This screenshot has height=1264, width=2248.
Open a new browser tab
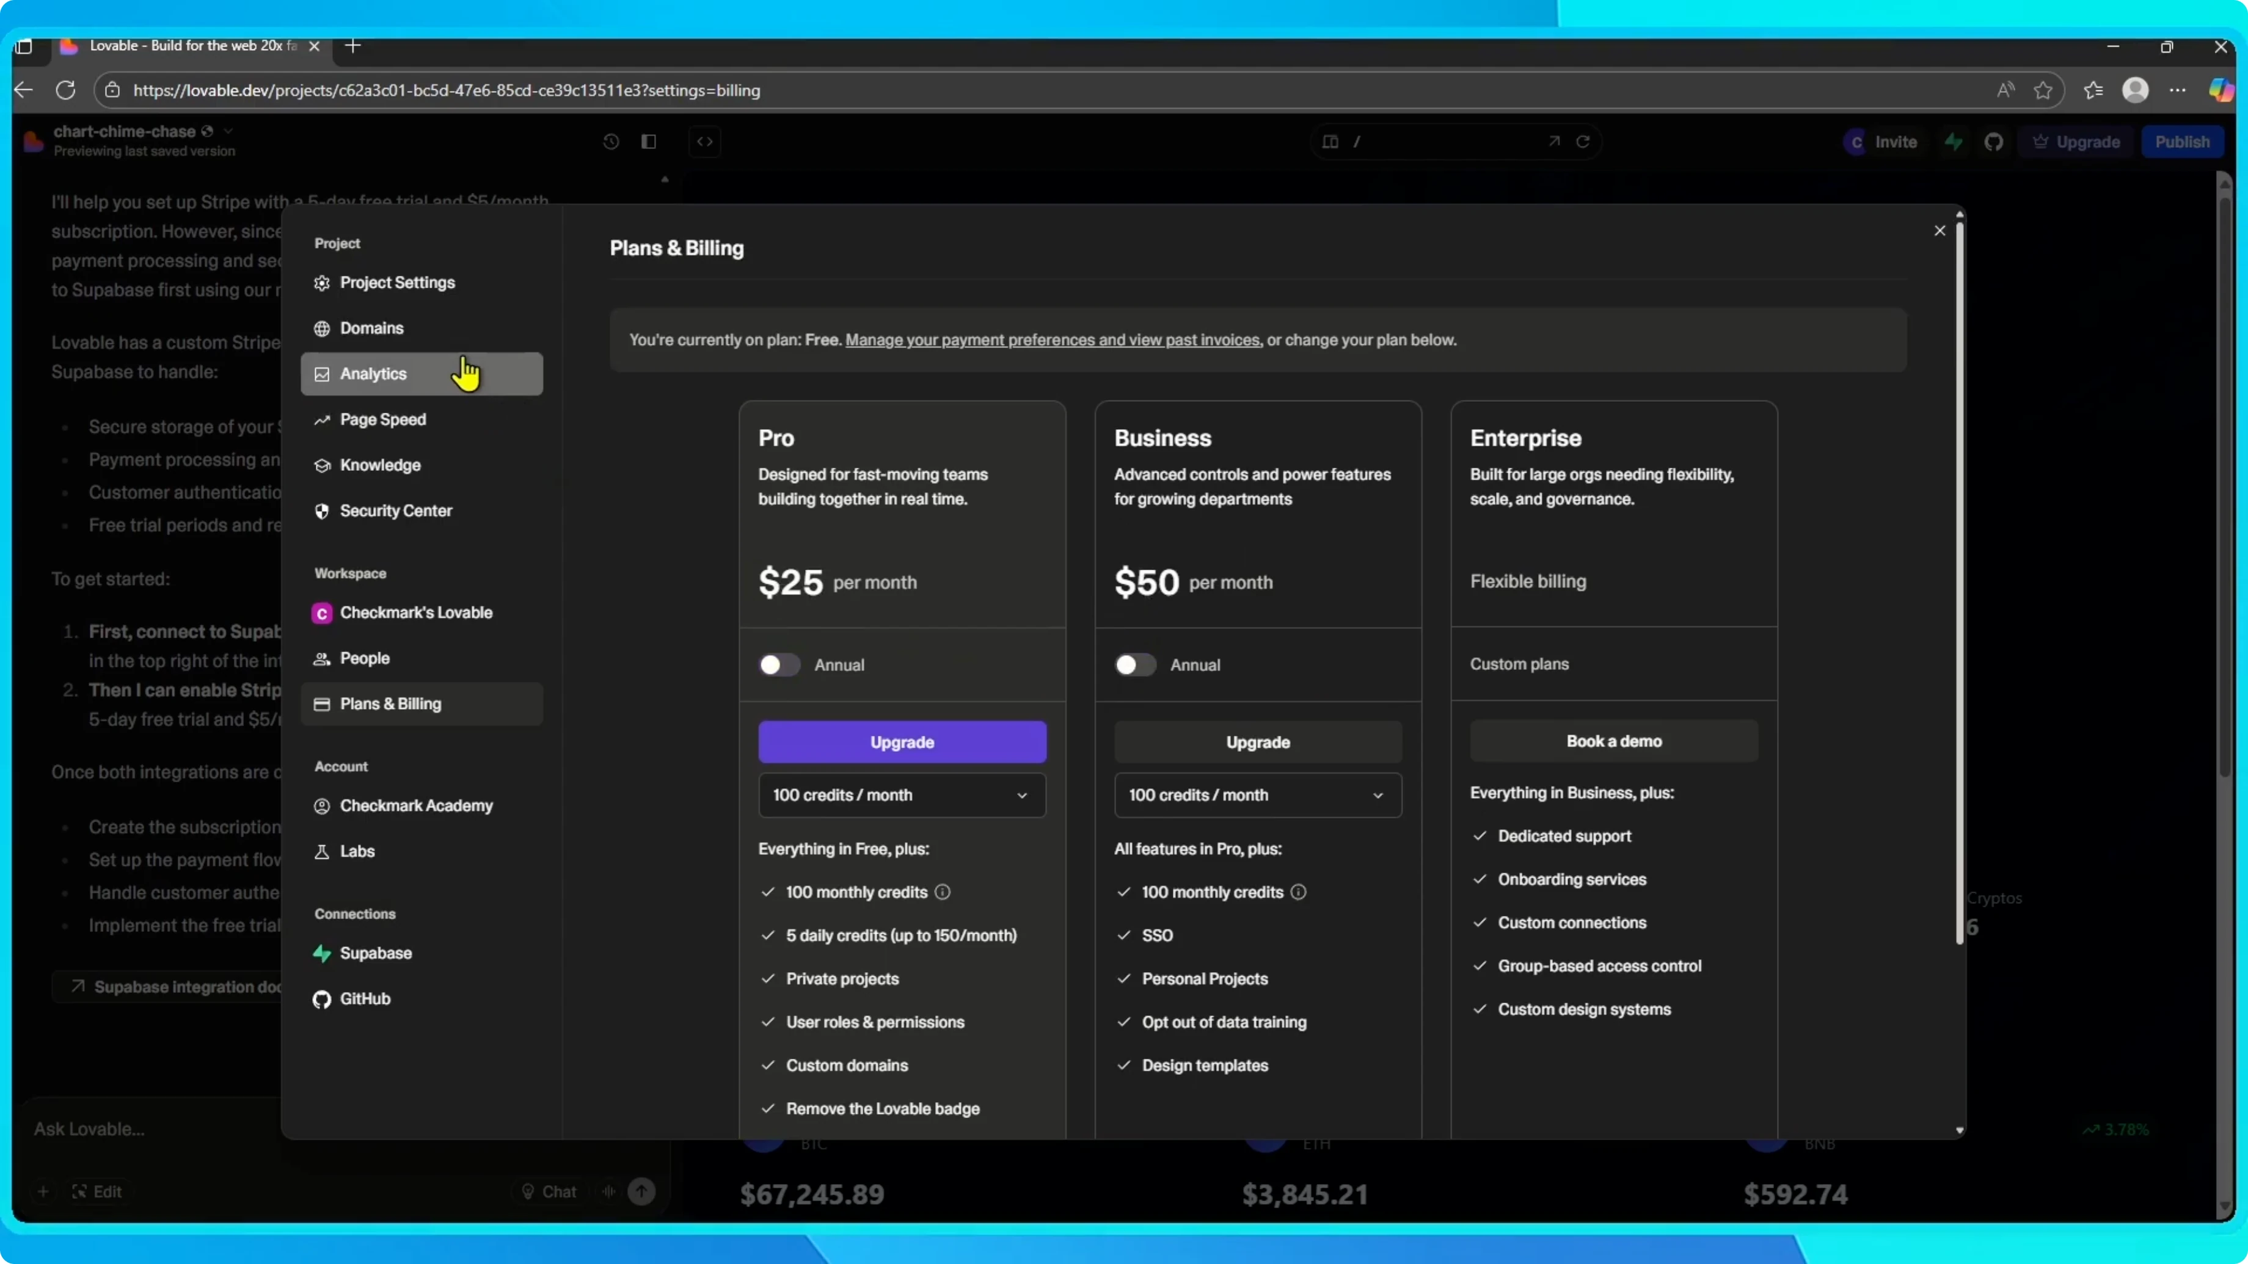[352, 45]
